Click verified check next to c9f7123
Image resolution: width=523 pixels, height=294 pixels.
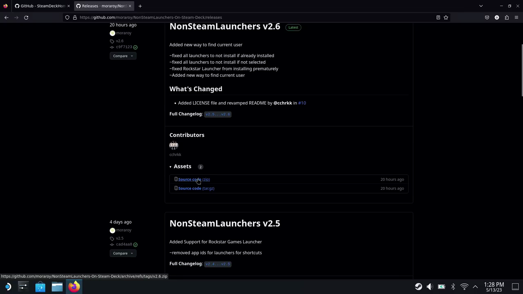pyautogui.click(x=135, y=47)
